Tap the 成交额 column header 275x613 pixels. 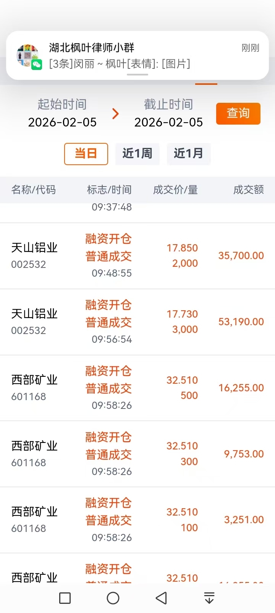[x=248, y=190]
